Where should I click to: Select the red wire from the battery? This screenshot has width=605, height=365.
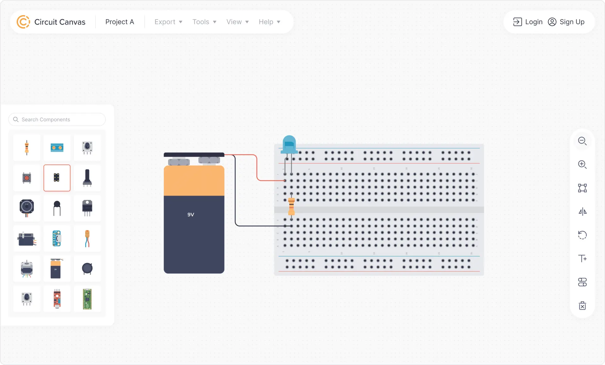tap(257, 168)
